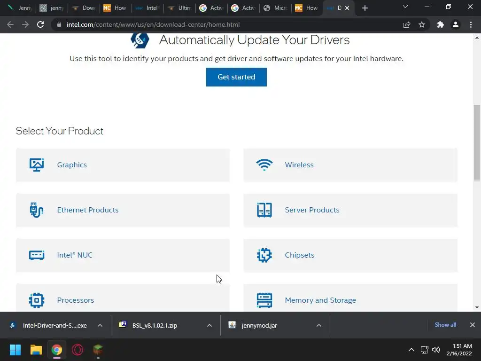Show all downloads
Screen dimensions: 481x361
point(445,325)
